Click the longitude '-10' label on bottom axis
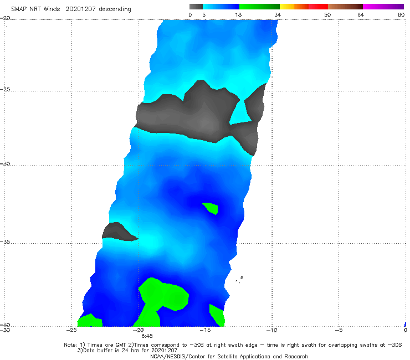 coord(271,330)
